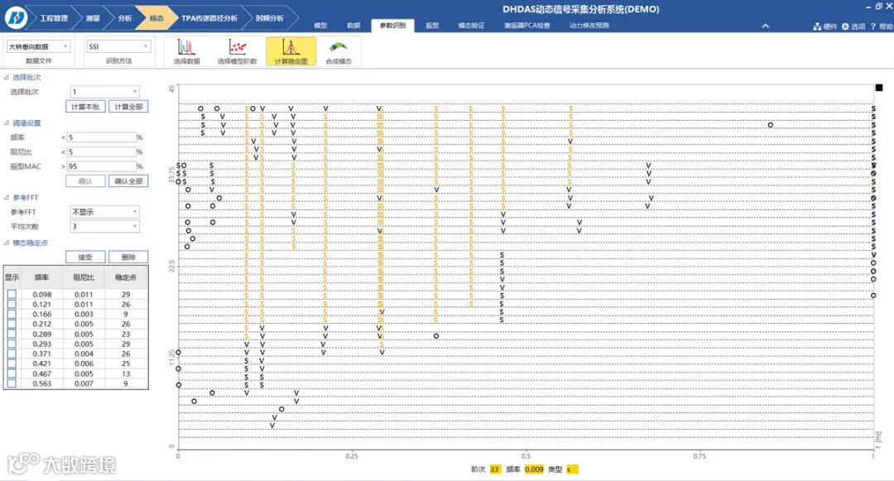The width and height of the screenshot is (894, 481).
Task: Tick the 显示 checkbox for frequency 0.371
Action: pos(12,354)
